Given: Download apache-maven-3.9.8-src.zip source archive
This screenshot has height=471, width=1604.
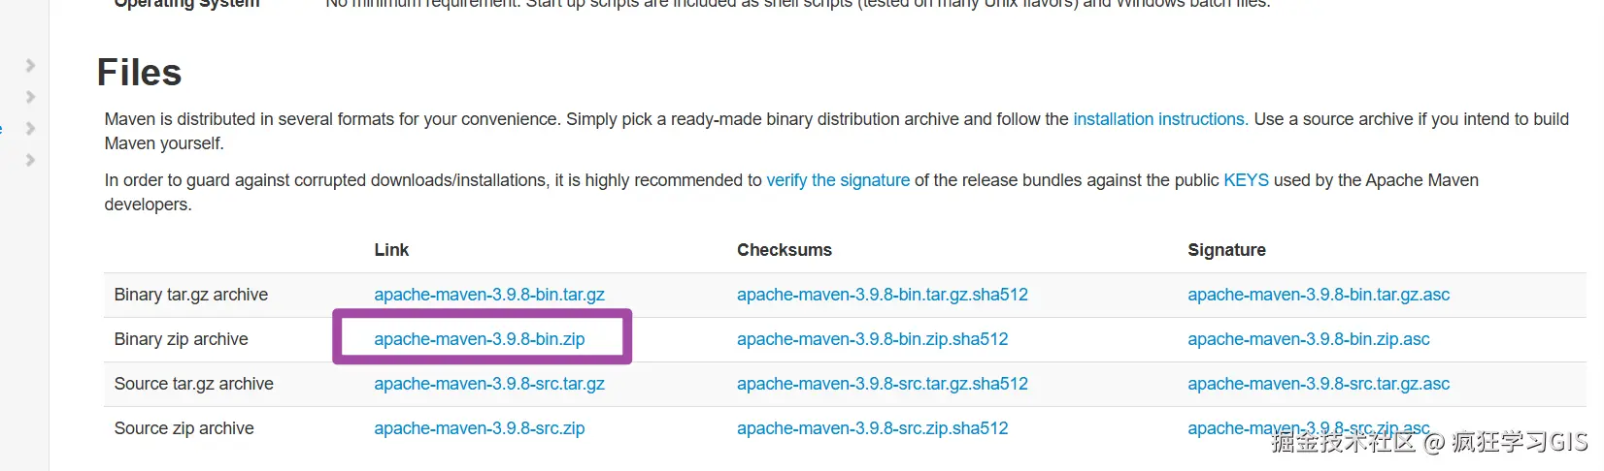Looking at the screenshot, I should [480, 428].
